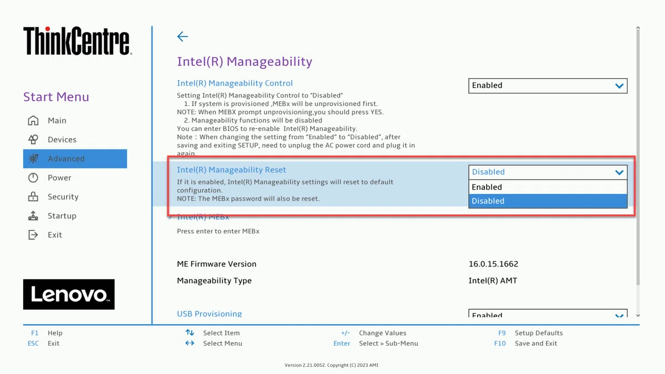Viewport: 665px width, 374px height.
Task: Click the Devices icon in sidebar
Action: tap(33, 140)
